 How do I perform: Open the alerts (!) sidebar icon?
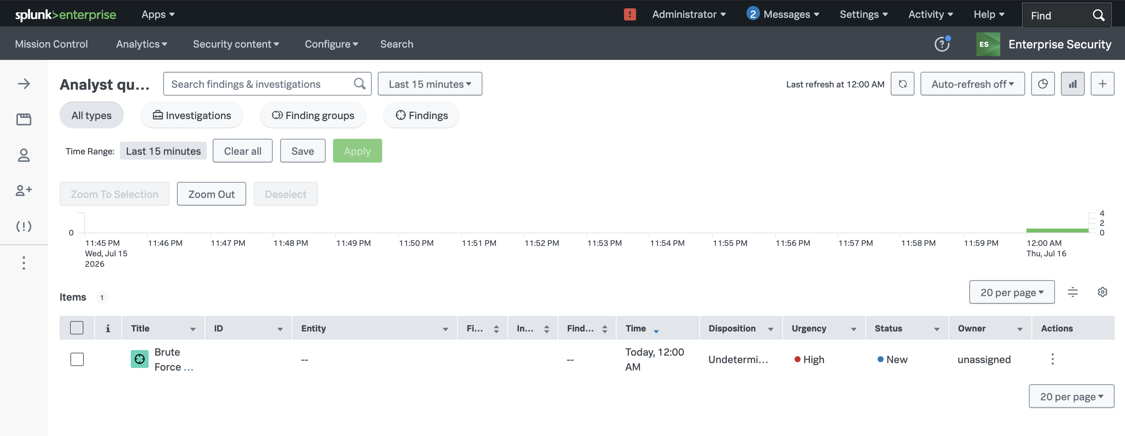[x=23, y=226]
